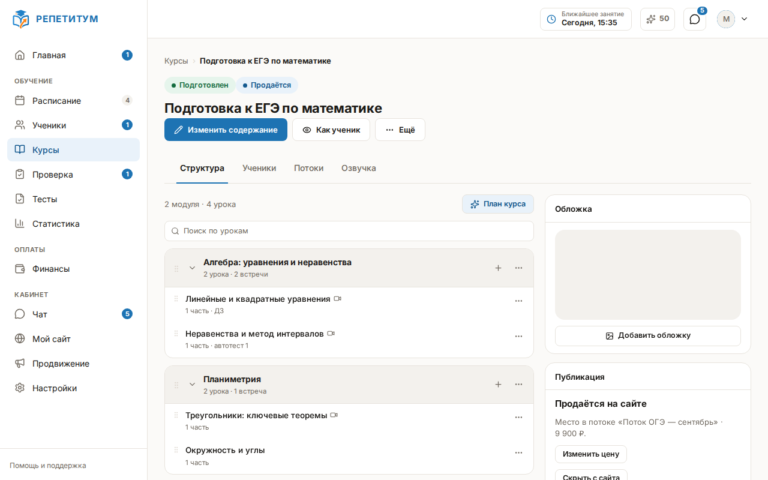Viewport: 768px width, 480px height.
Task: Open options for Треугольники: ключевые теоремы
Action: [x=519, y=418]
